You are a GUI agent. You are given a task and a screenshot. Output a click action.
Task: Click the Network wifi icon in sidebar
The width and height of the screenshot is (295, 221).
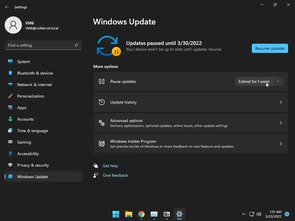(10, 84)
